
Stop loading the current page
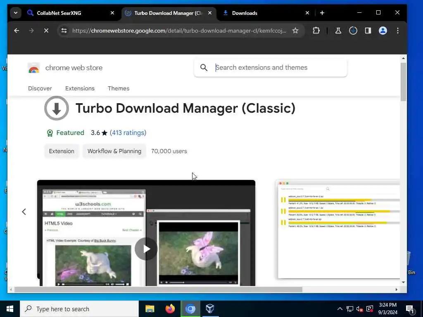pos(46,31)
